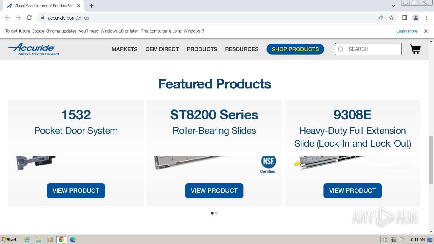This screenshot has width=434, height=244.
Task: Click the SHOP PRODUCTS button
Action: tap(295, 49)
